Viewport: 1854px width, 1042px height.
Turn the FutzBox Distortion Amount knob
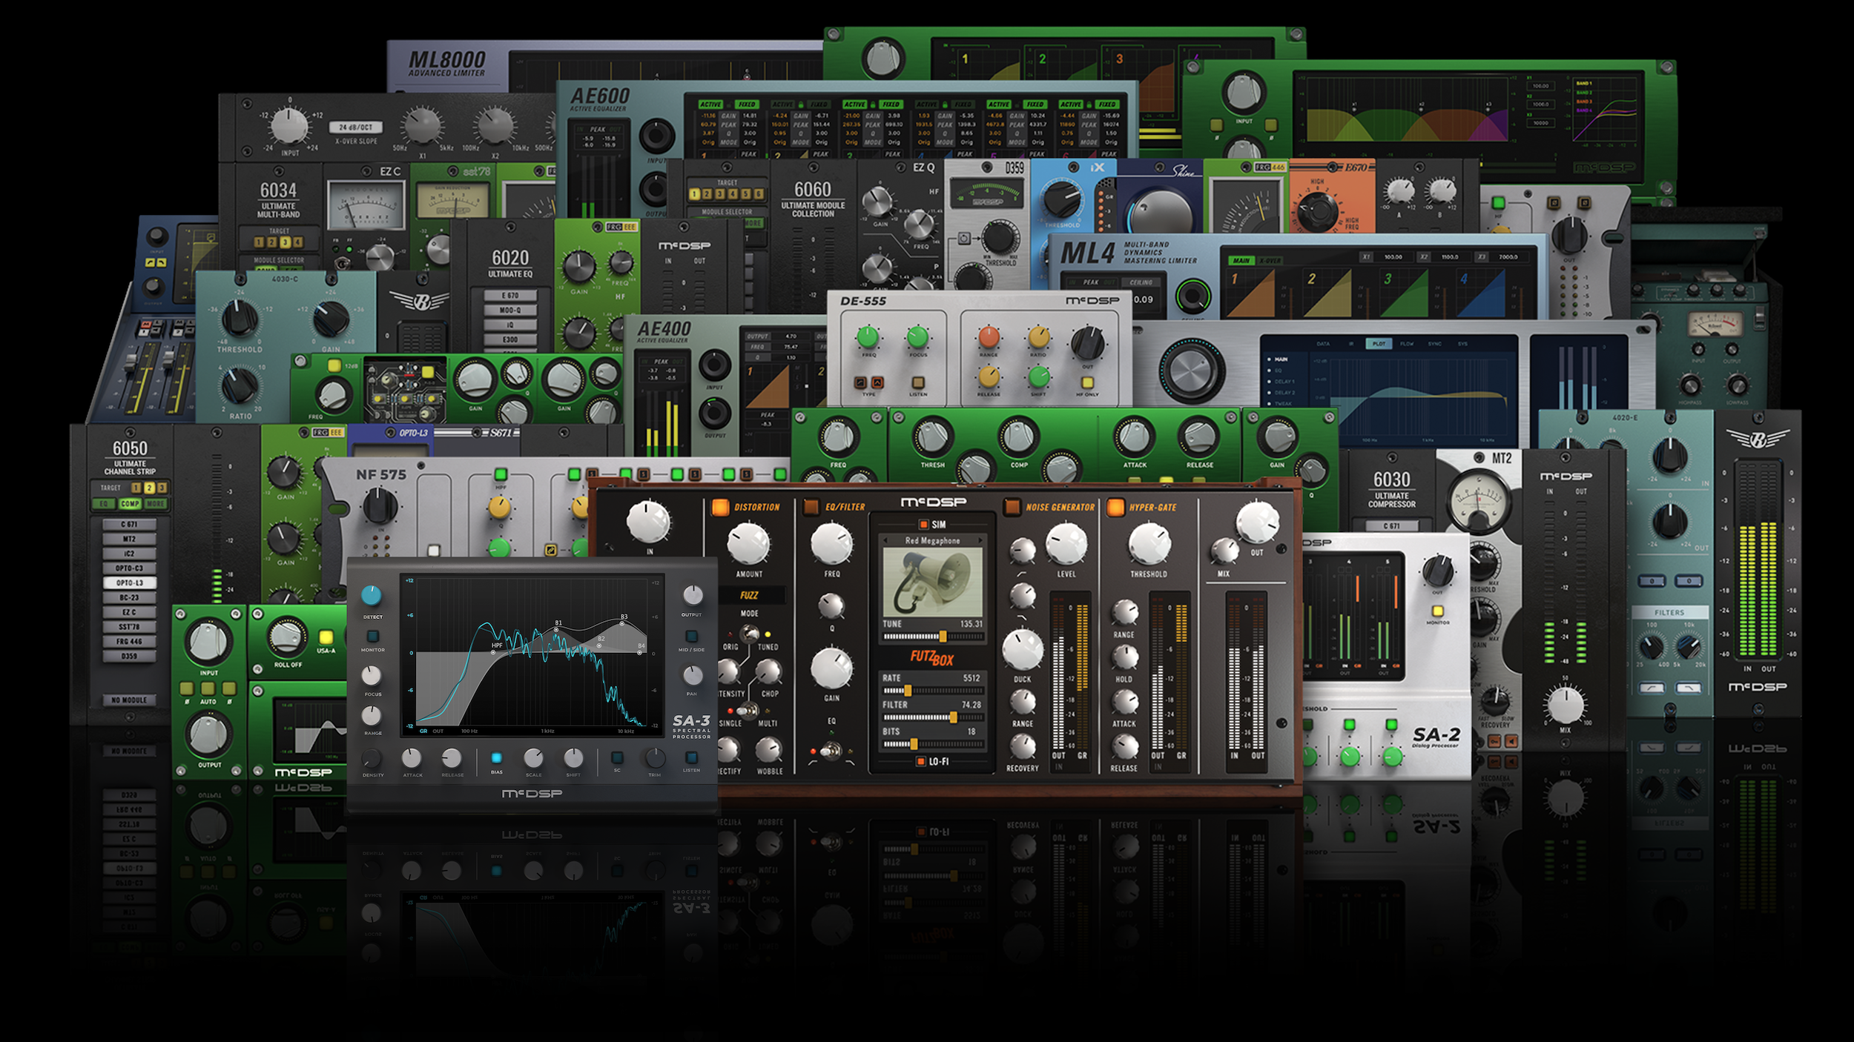point(748,543)
